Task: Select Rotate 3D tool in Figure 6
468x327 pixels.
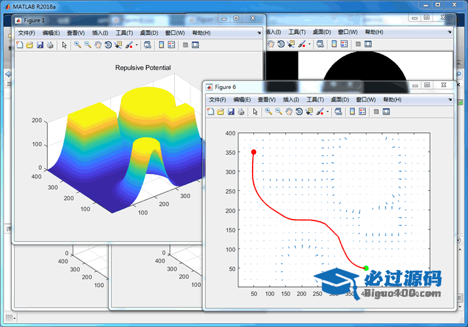Action: [299, 112]
